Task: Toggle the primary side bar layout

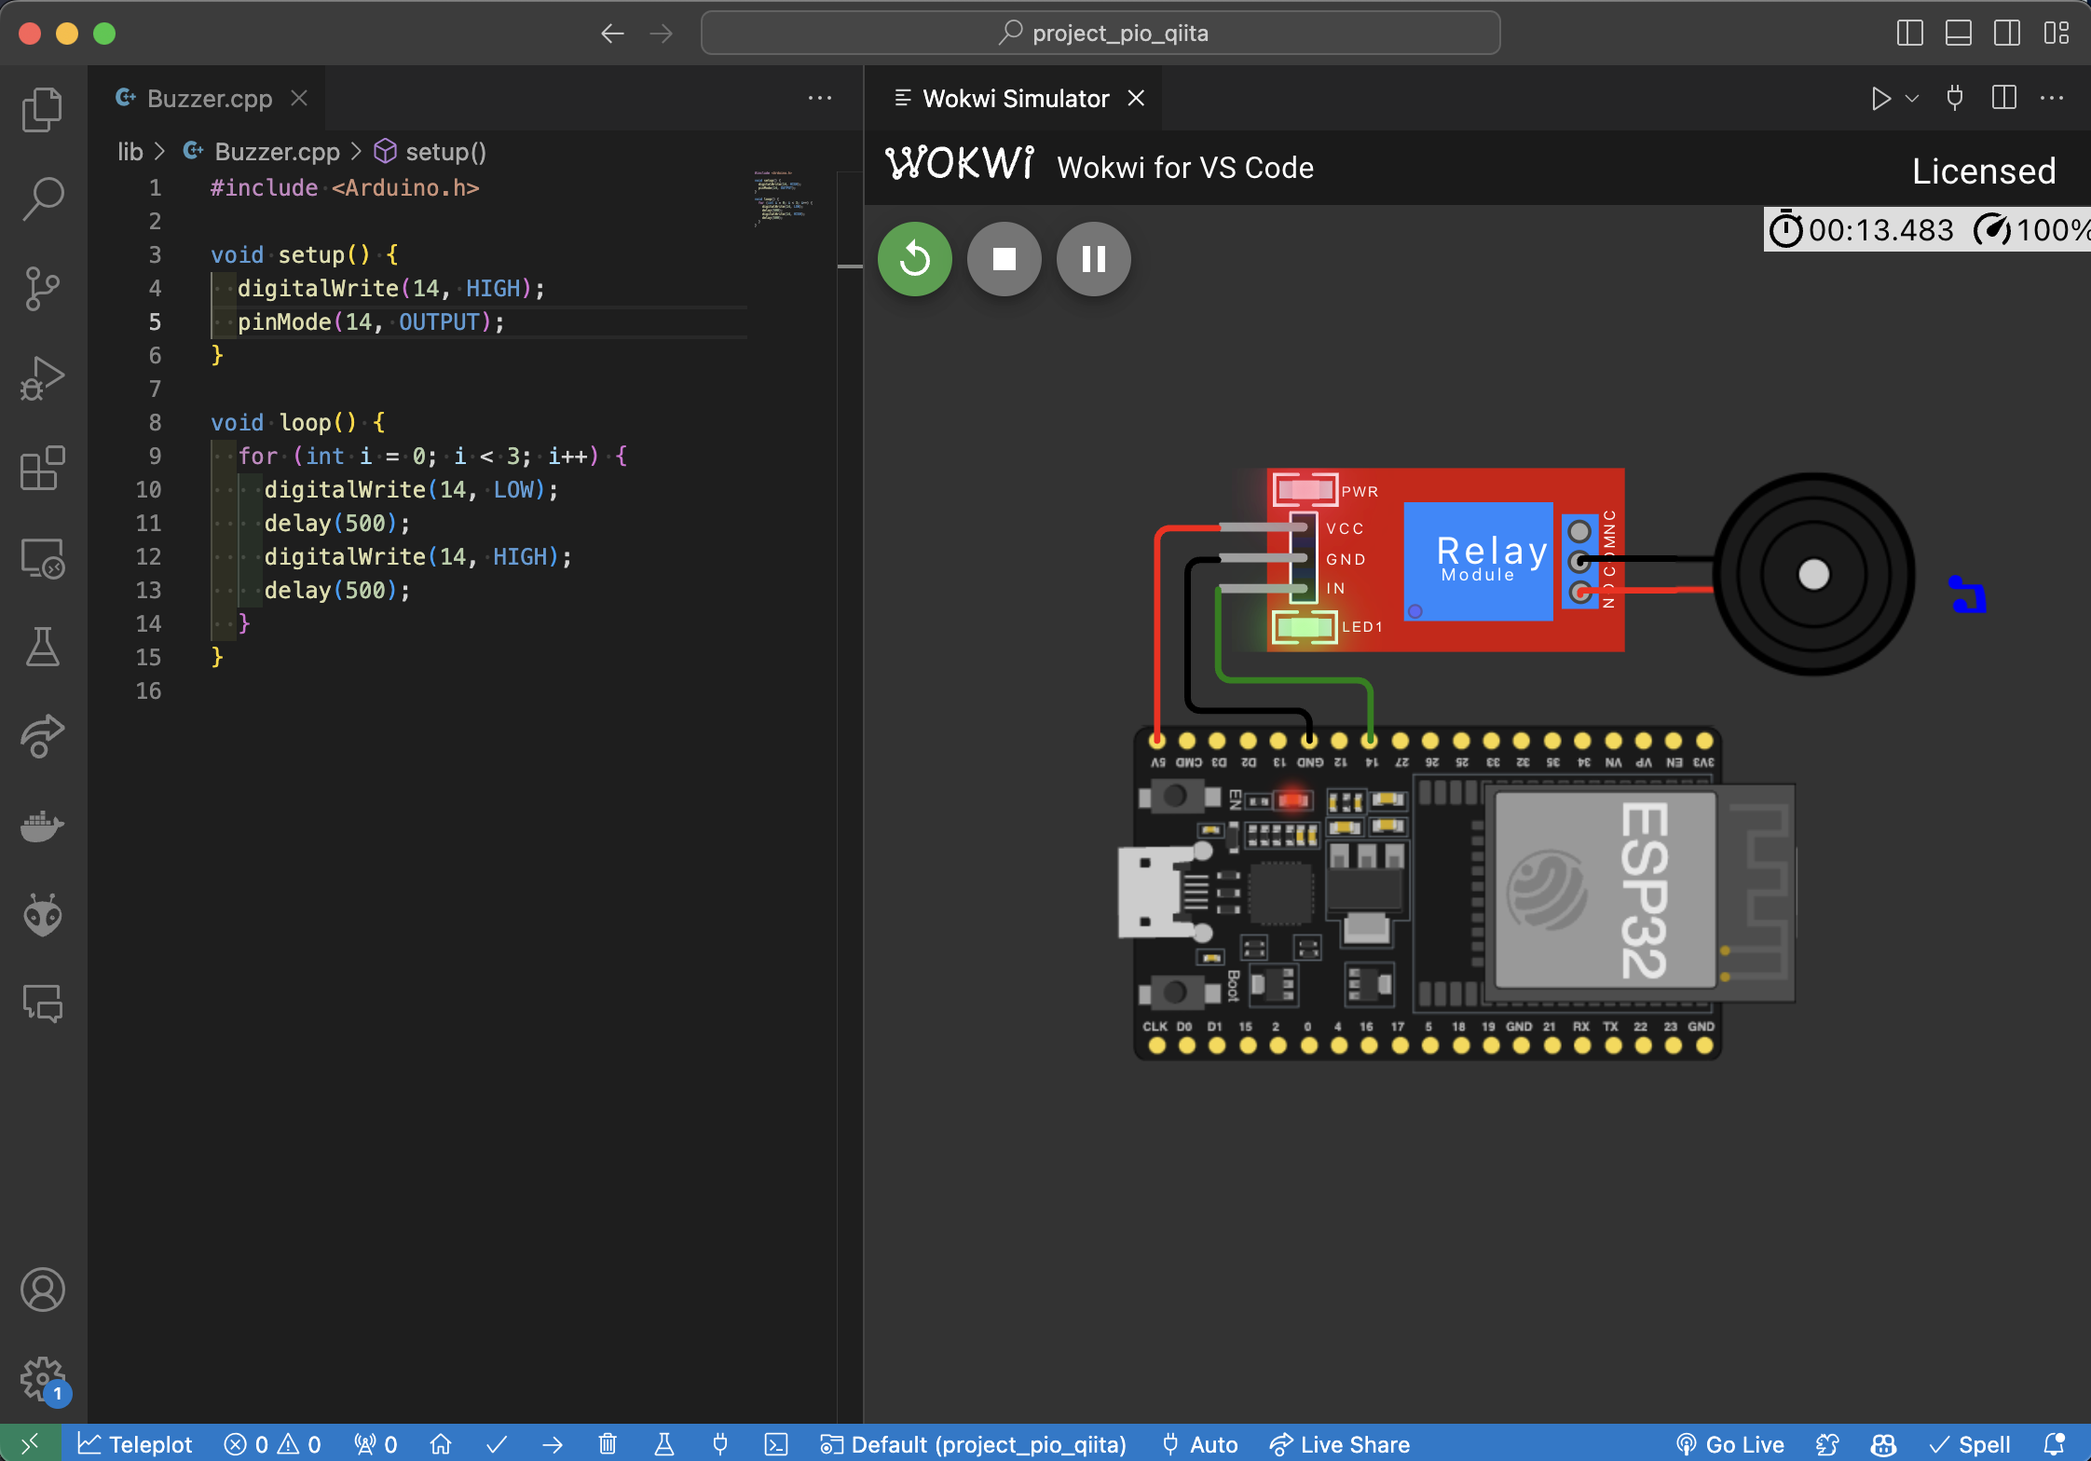Action: 1910,34
